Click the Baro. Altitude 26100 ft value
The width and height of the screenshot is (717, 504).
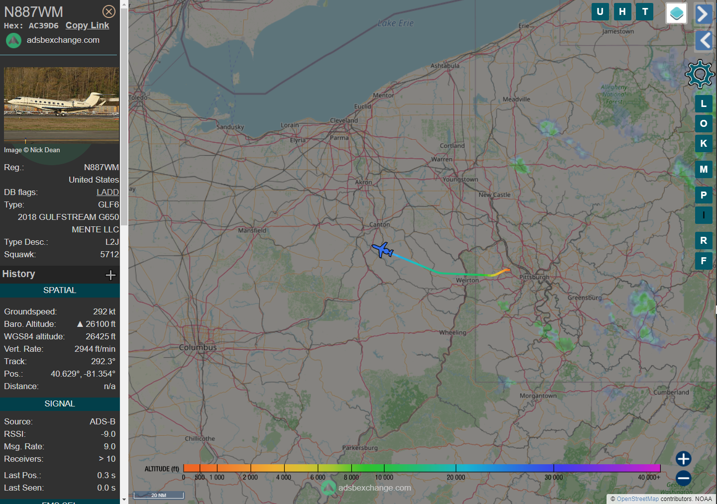(x=96, y=324)
